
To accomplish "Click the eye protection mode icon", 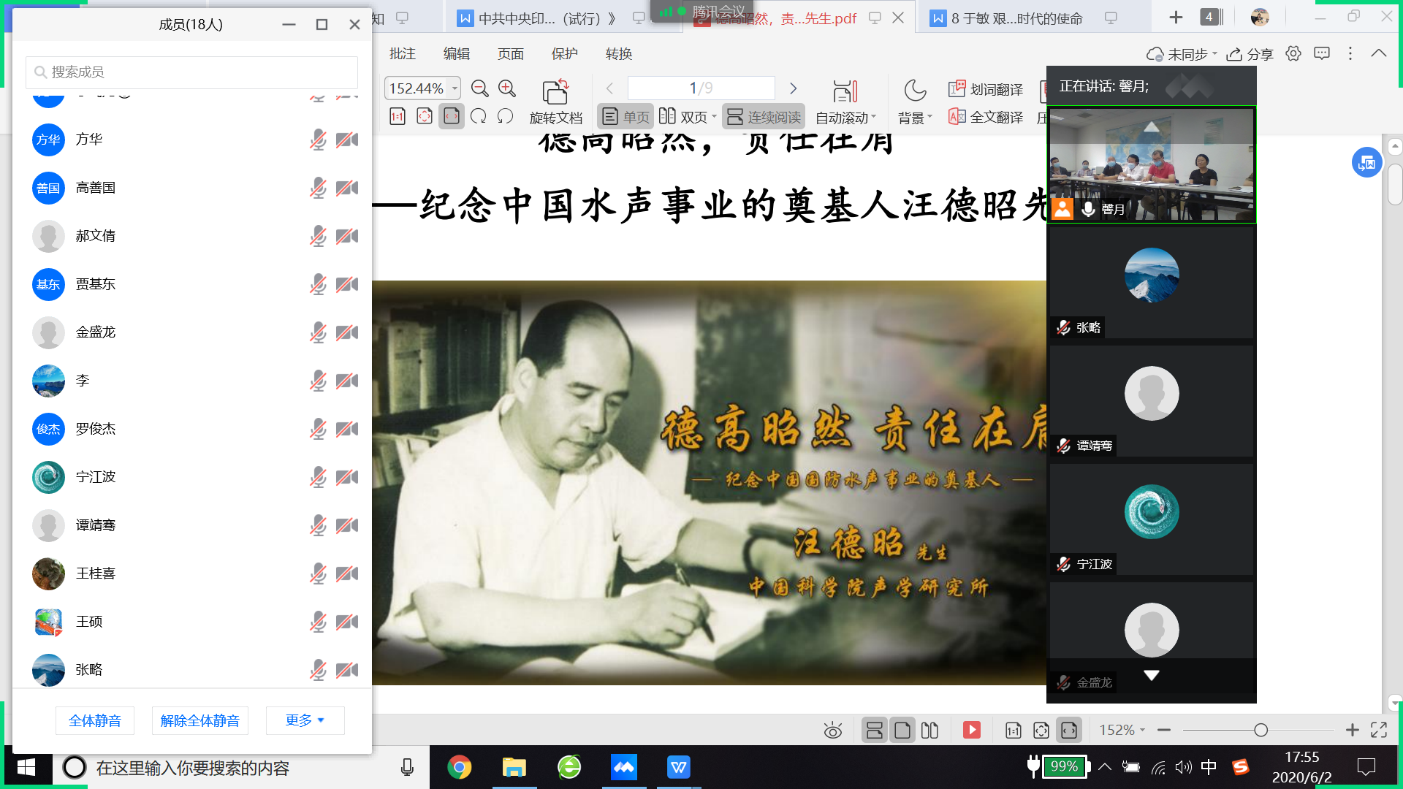I will (832, 730).
